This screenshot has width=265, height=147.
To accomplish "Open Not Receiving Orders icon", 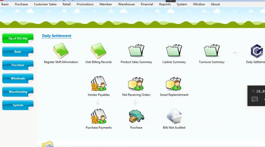I will (x=136, y=83).
